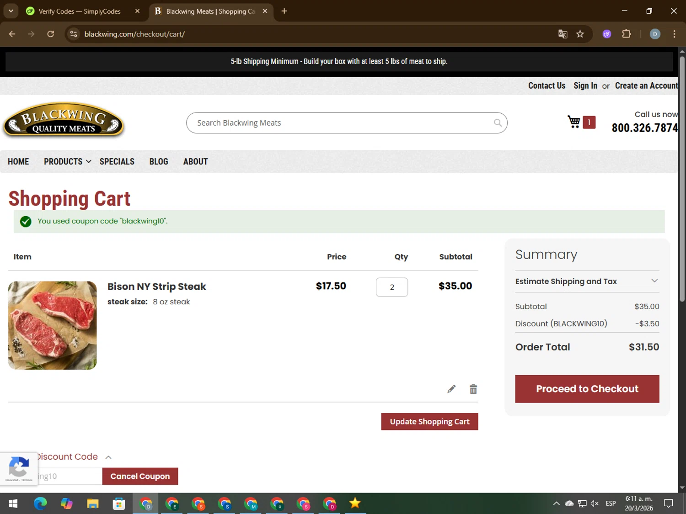Open the BLOG menu item

[159, 162]
